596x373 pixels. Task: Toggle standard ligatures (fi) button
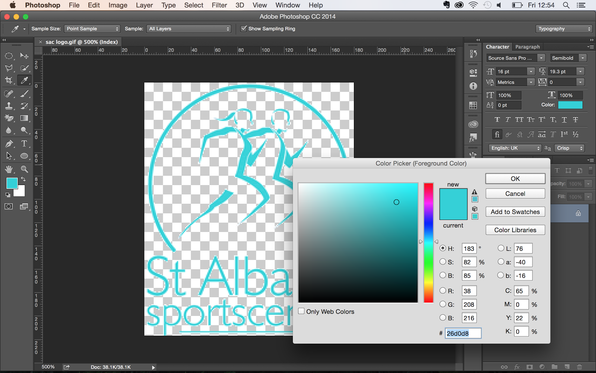tap(497, 134)
